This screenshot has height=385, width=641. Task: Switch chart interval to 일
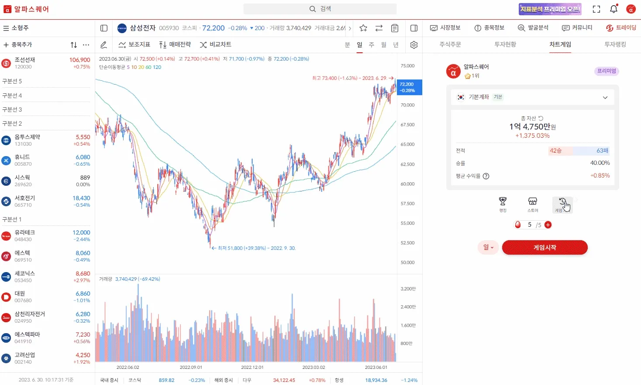tap(359, 44)
